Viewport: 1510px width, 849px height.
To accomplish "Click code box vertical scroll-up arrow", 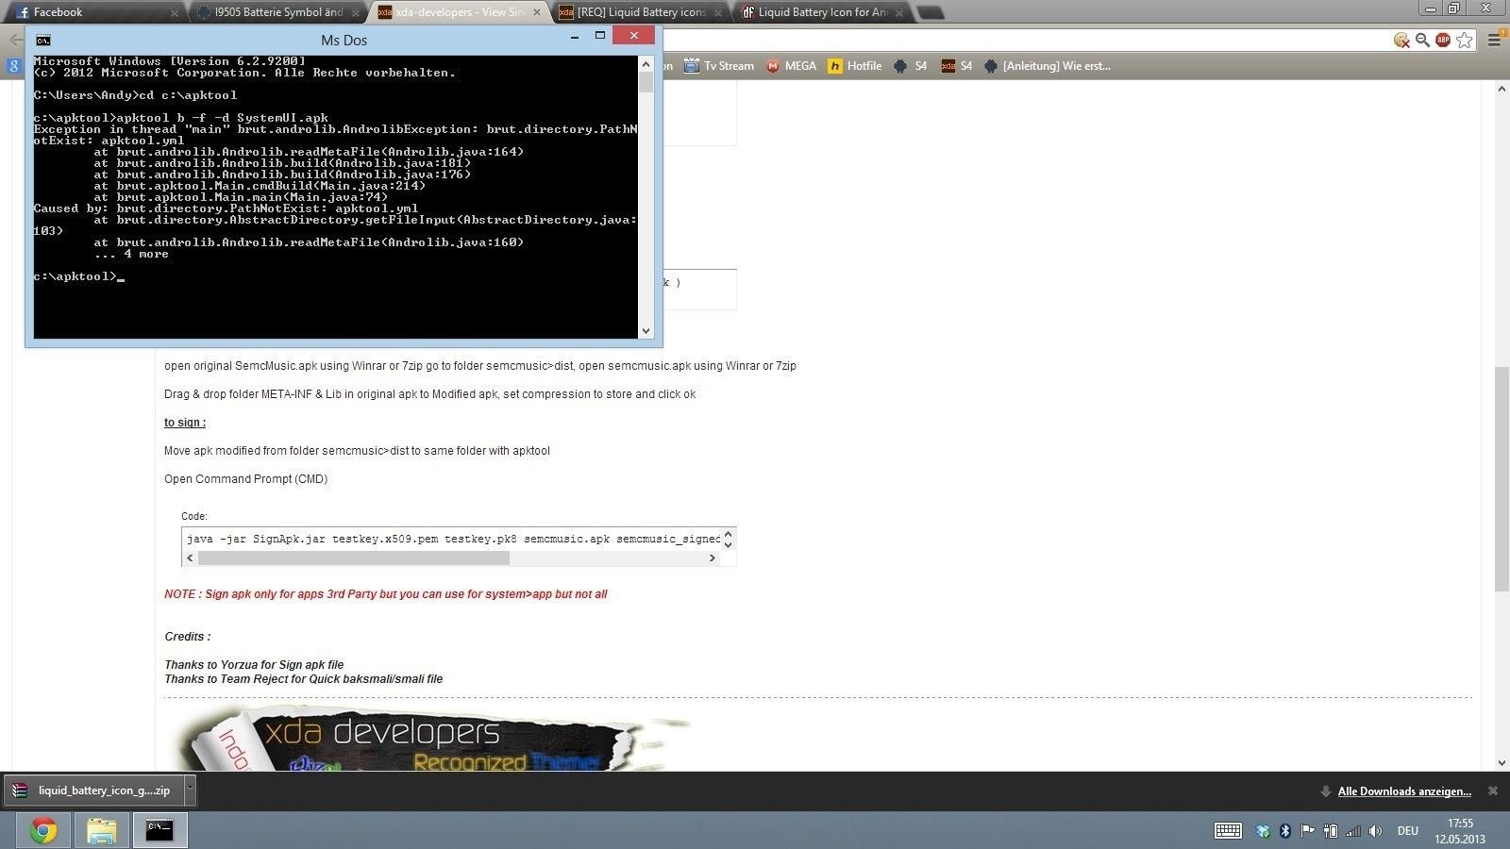I will click(728, 535).
